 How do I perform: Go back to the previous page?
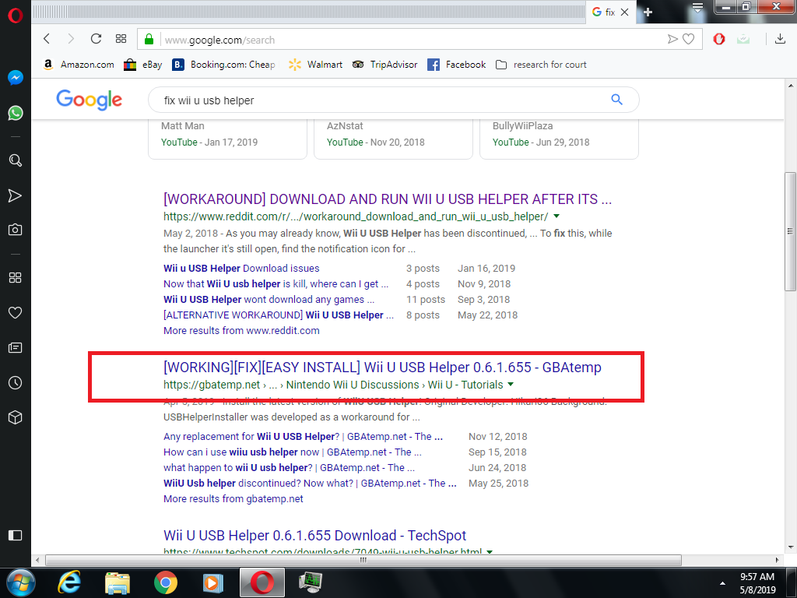[47, 39]
